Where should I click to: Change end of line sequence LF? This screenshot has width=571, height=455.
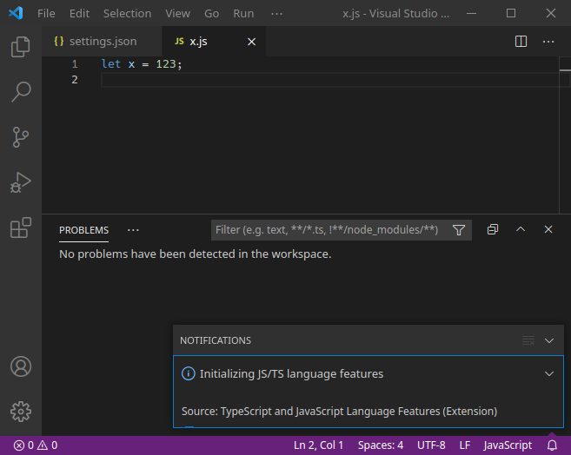click(465, 445)
